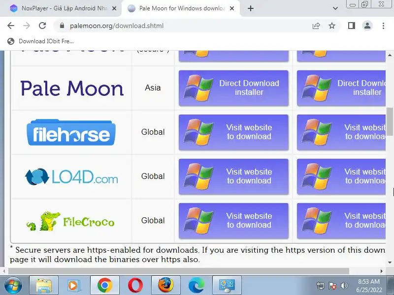Bookmark this page with the star icon

332,26
